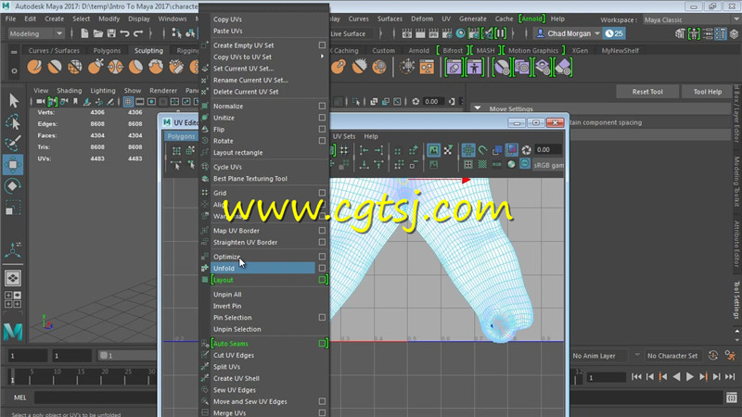Open Normalize options box
Image resolution: width=742 pixels, height=417 pixels.
click(322, 106)
